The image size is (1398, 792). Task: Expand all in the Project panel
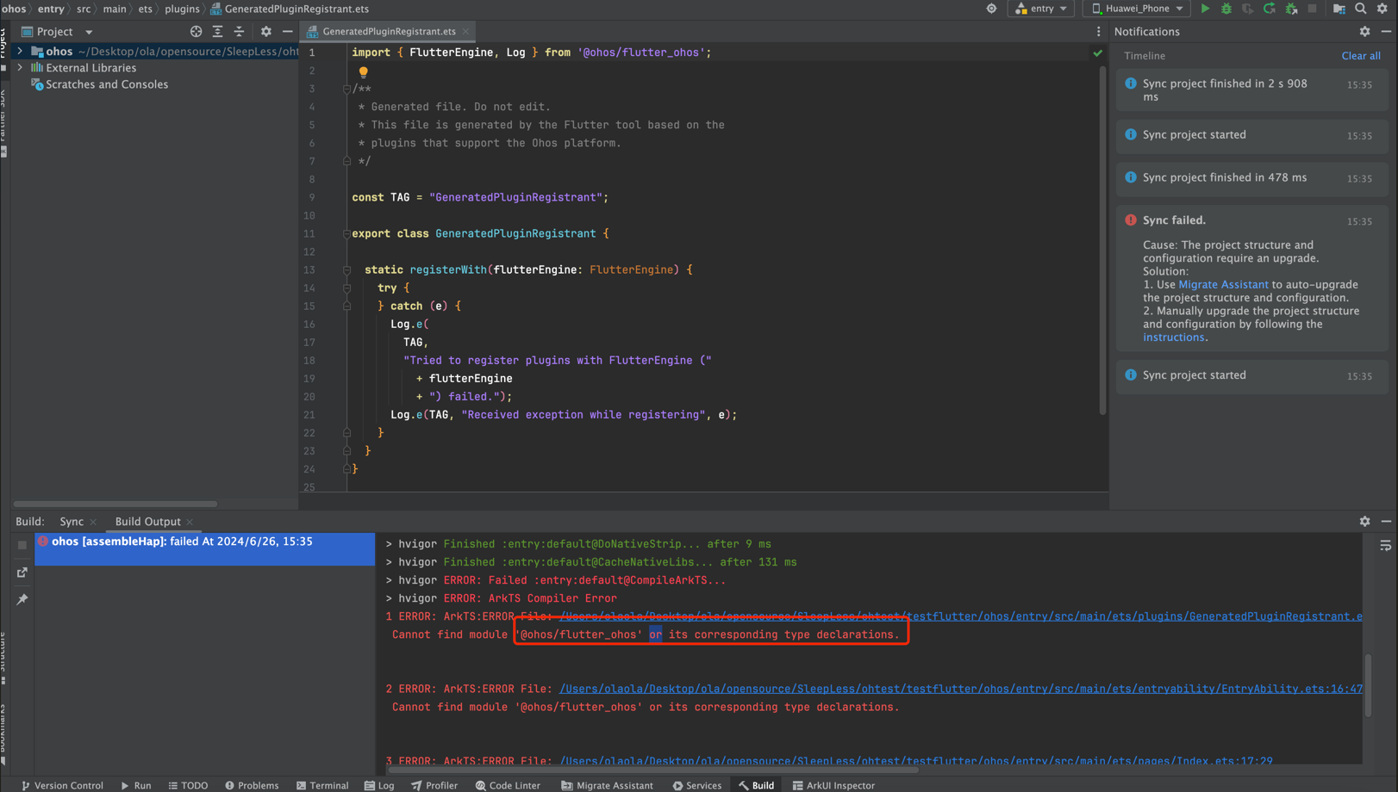(217, 32)
